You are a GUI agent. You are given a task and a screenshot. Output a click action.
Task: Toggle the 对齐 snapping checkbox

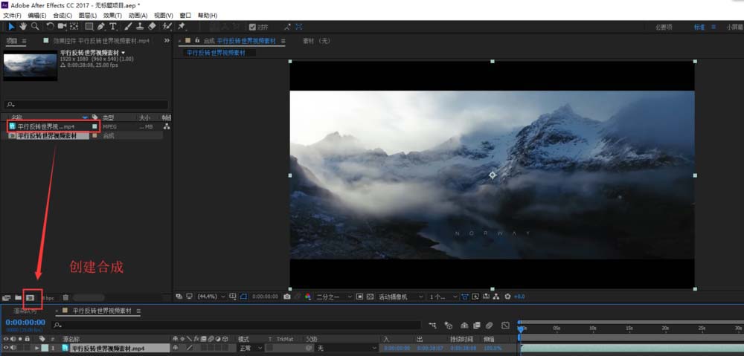click(252, 27)
